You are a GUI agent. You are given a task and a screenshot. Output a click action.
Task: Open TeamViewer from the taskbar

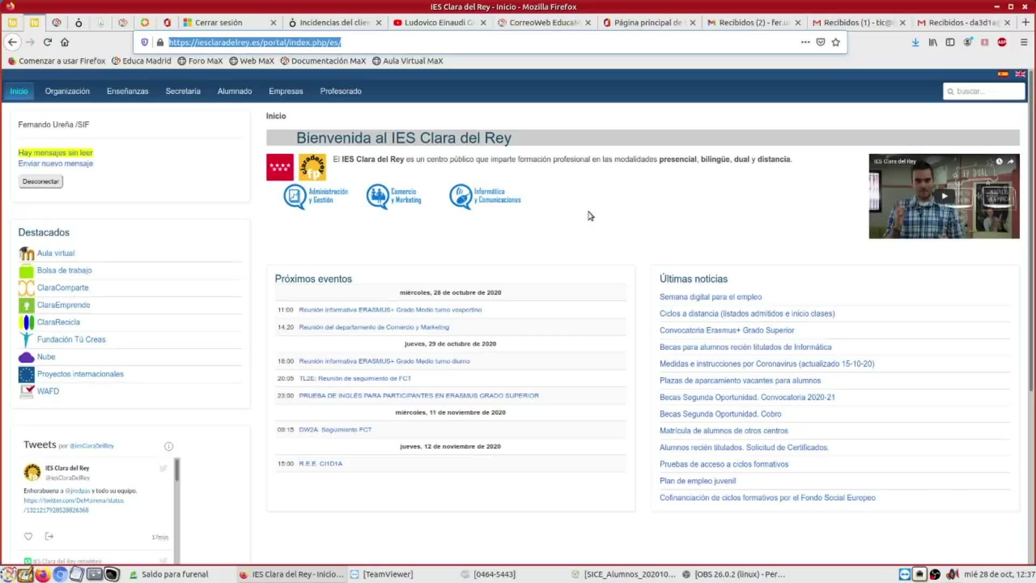coord(387,574)
